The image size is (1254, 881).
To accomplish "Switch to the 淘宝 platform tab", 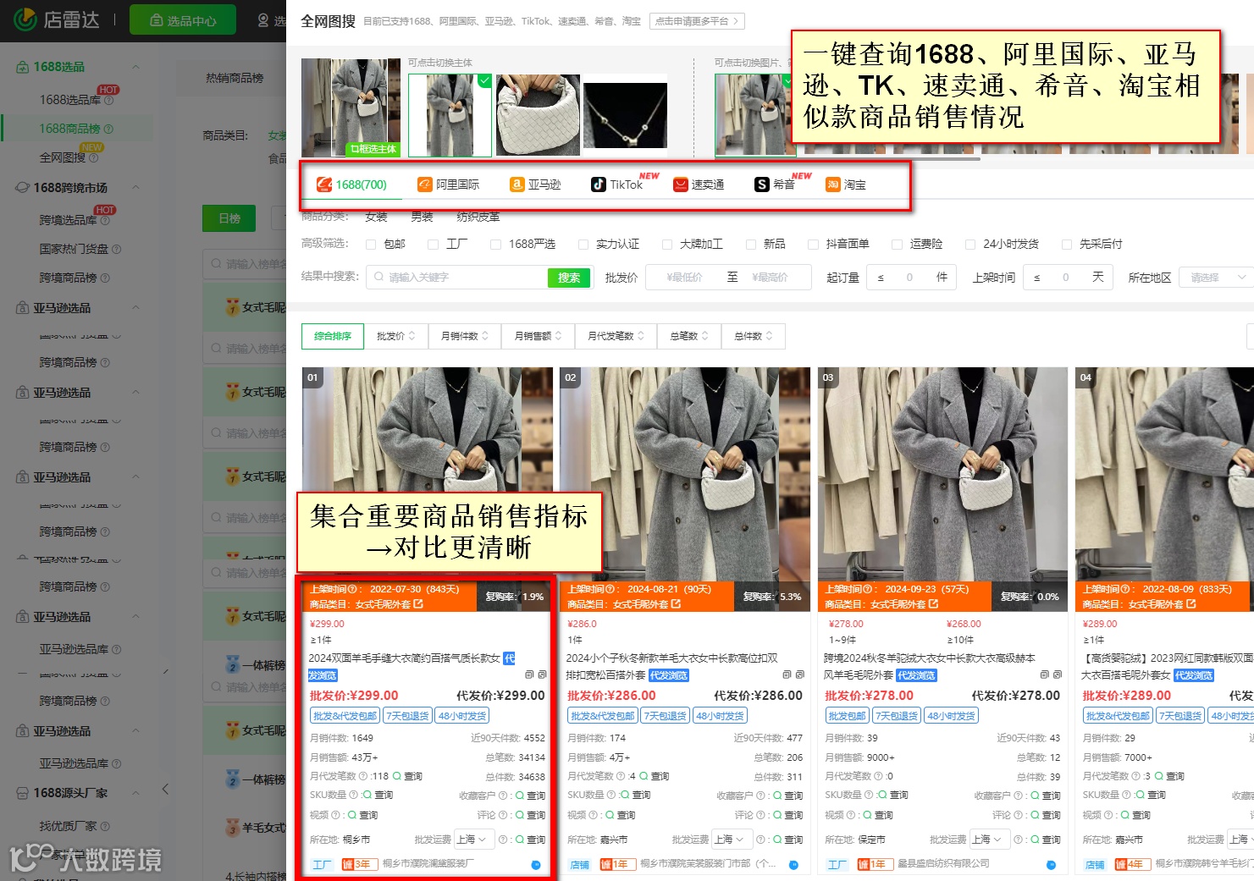I will click(x=846, y=184).
